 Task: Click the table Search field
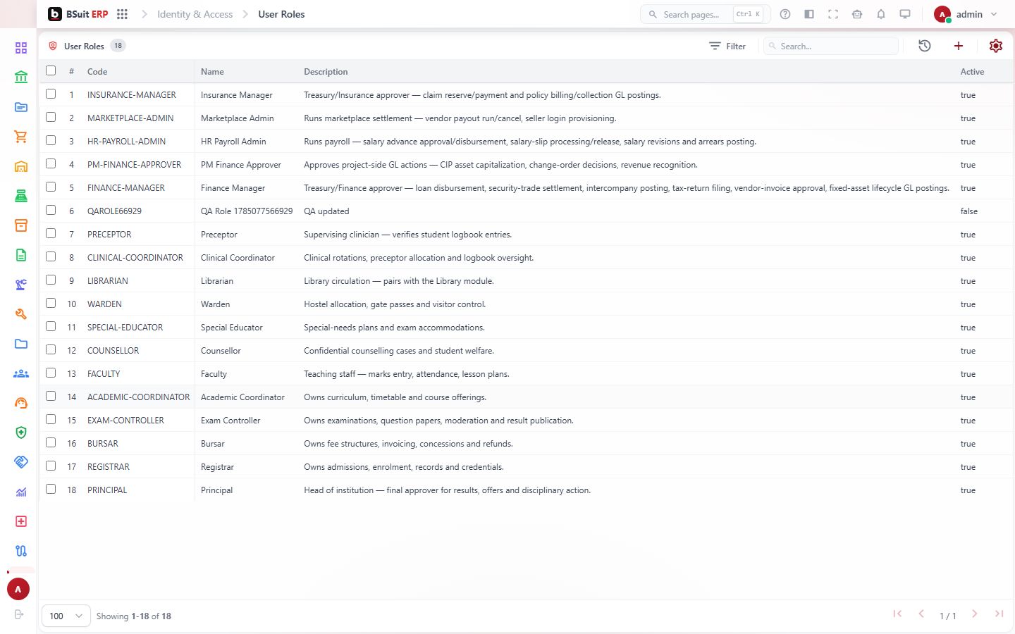tap(831, 46)
